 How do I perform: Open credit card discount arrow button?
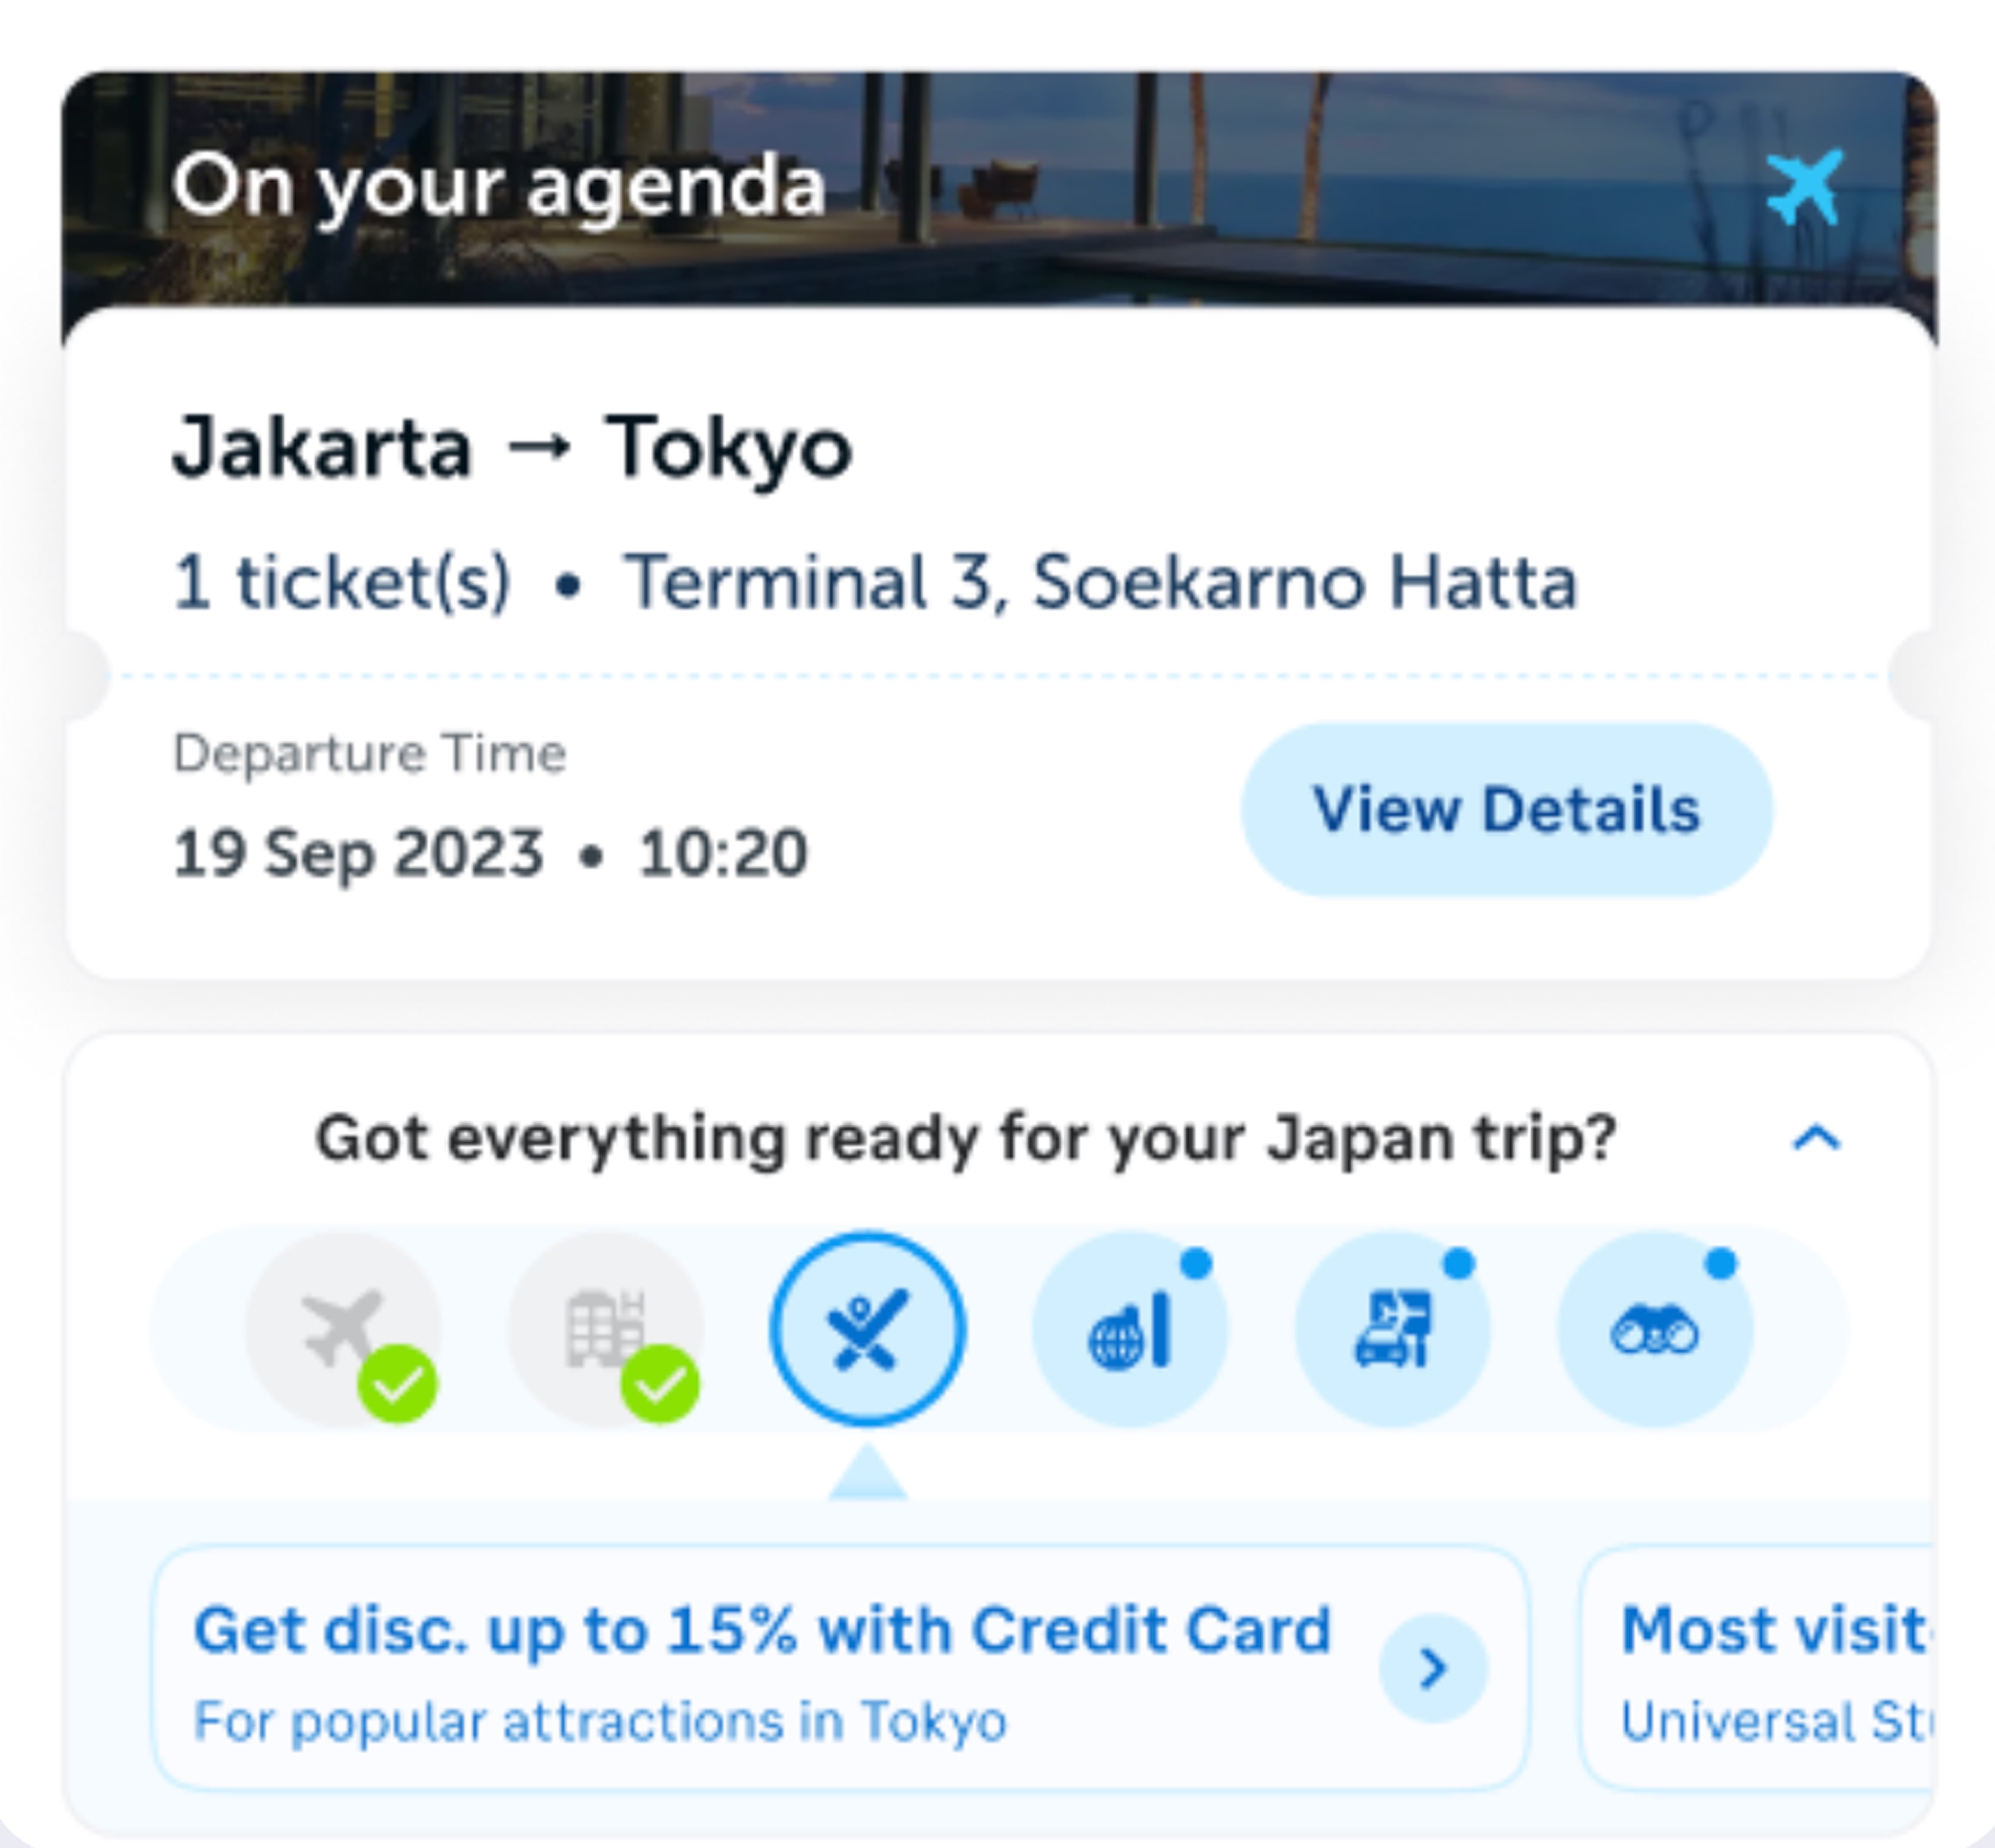(1433, 1668)
